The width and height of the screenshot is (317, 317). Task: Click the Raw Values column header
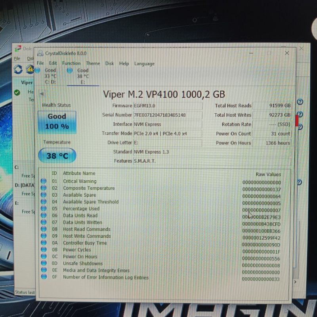268,174
